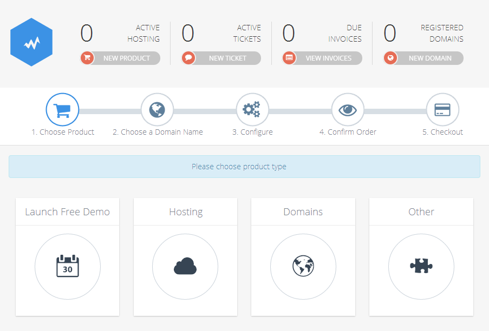Viewport: 489px width, 331px height.
Task: Click the shopping cart icon on New Product
Action: point(87,58)
